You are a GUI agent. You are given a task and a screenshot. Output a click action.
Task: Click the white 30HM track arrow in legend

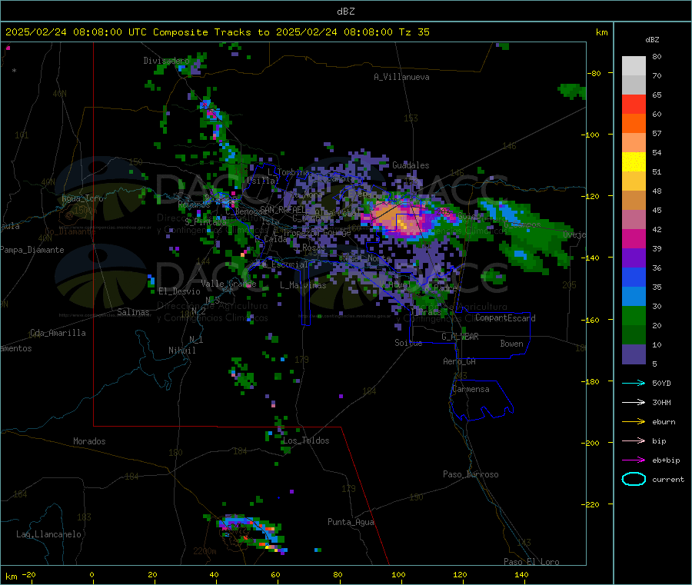(634, 402)
